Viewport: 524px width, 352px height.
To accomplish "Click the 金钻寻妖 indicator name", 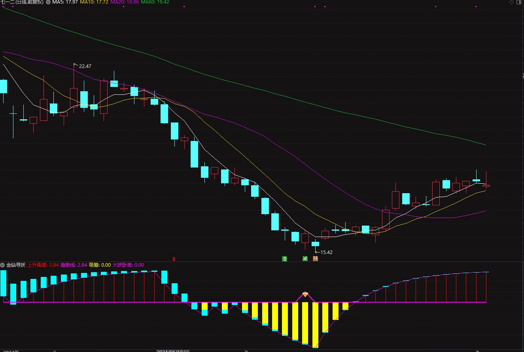I will coord(16,265).
